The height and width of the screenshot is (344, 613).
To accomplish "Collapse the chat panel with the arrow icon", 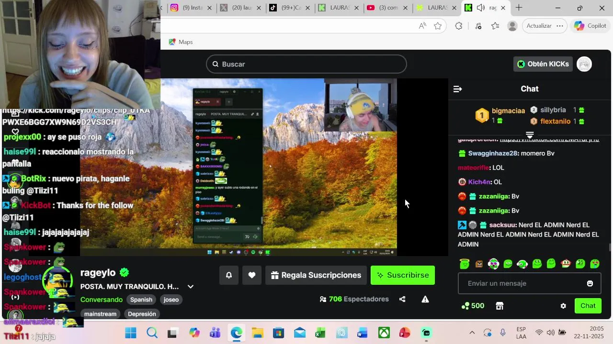I will 457,89.
